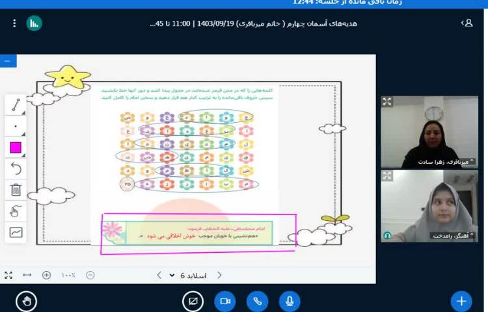The image size is (488, 312).
Task: Select the line drawing tool
Action: (16, 105)
